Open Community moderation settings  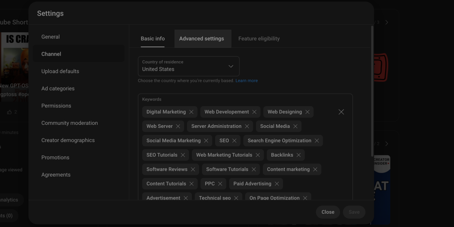pyautogui.click(x=79, y=123)
